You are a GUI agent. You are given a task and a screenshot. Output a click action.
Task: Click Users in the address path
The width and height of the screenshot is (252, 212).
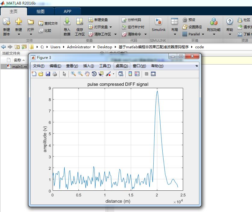click(x=55, y=47)
